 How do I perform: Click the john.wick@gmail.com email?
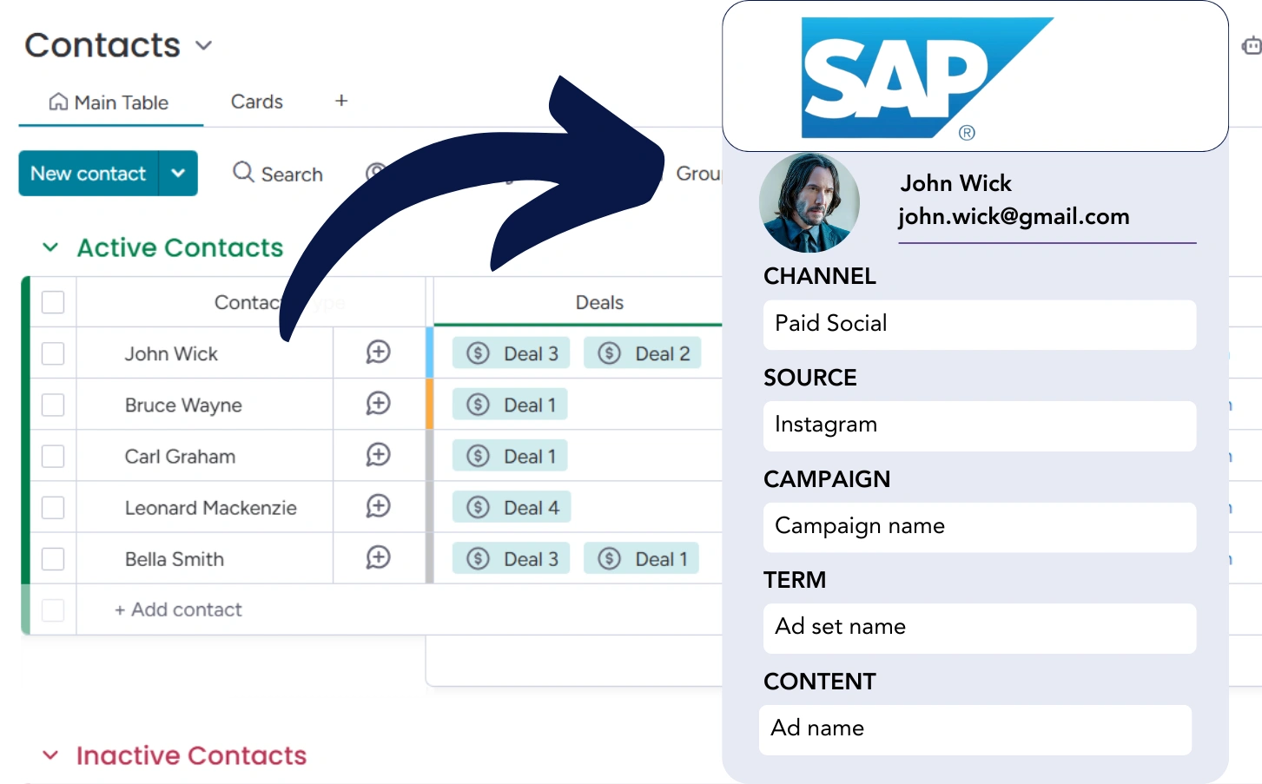pos(1014,216)
